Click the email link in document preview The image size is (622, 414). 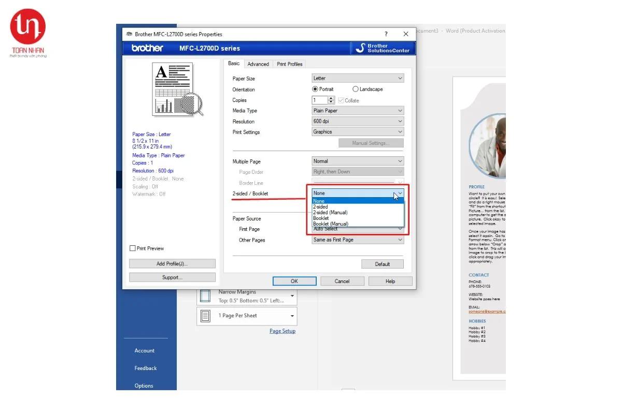[487, 312]
